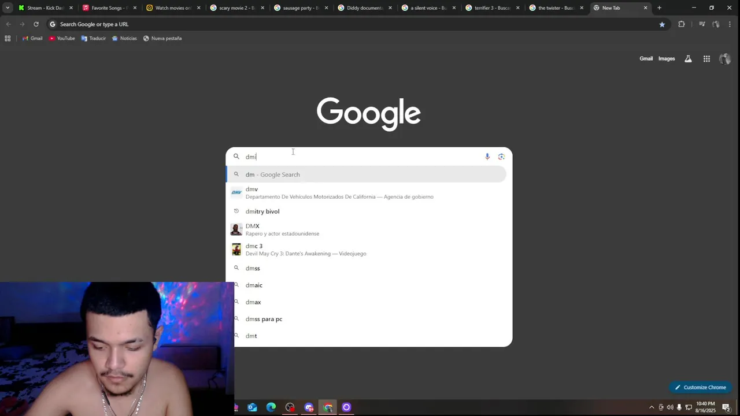Open the apps grid in the bookmarks bar
Screen dimensions: 740x416
point(8,38)
